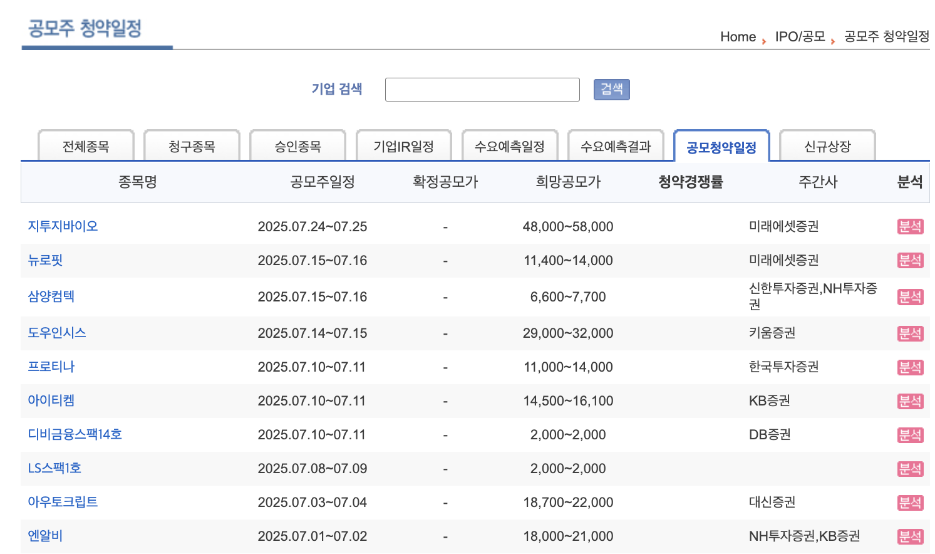Open the 분석 analysis for 엔알비
Image resolution: width=935 pixels, height=554 pixels.
[x=910, y=536]
